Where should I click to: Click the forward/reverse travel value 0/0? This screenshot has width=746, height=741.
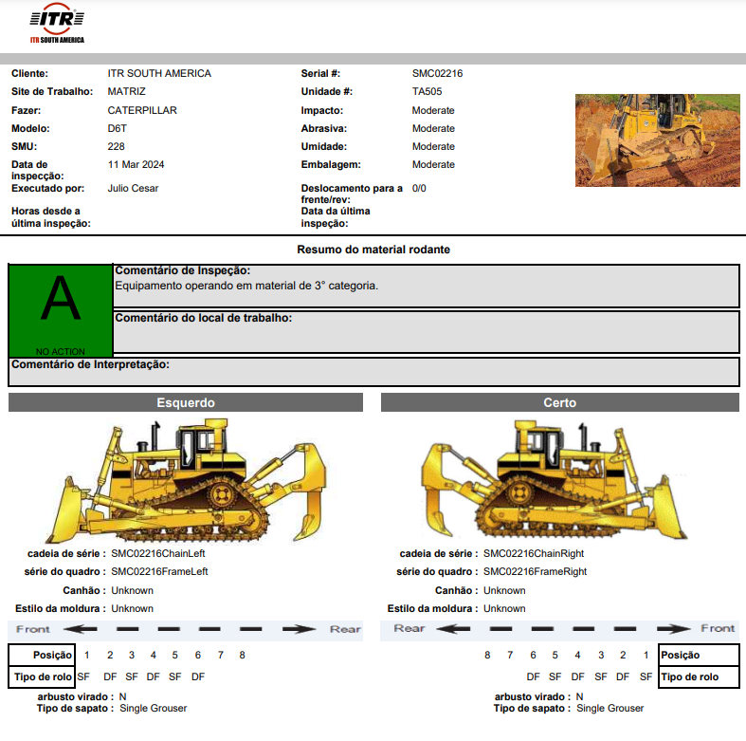(419, 189)
